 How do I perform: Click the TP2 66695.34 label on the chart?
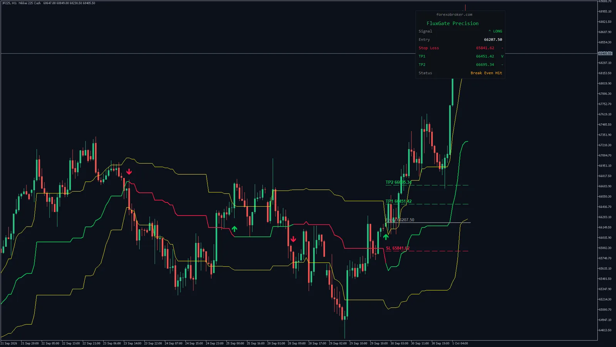[x=398, y=182]
